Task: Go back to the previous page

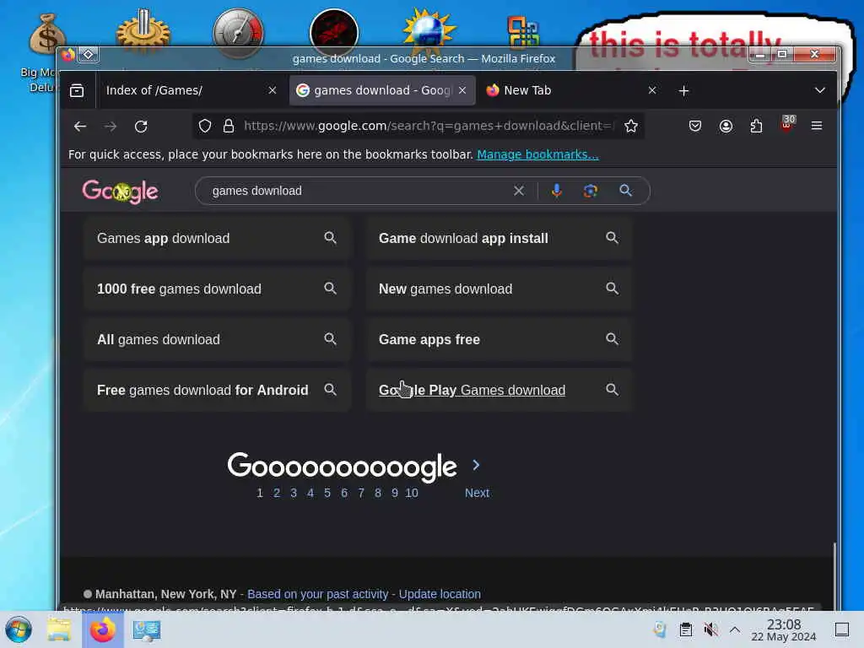Action: pyautogui.click(x=80, y=127)
